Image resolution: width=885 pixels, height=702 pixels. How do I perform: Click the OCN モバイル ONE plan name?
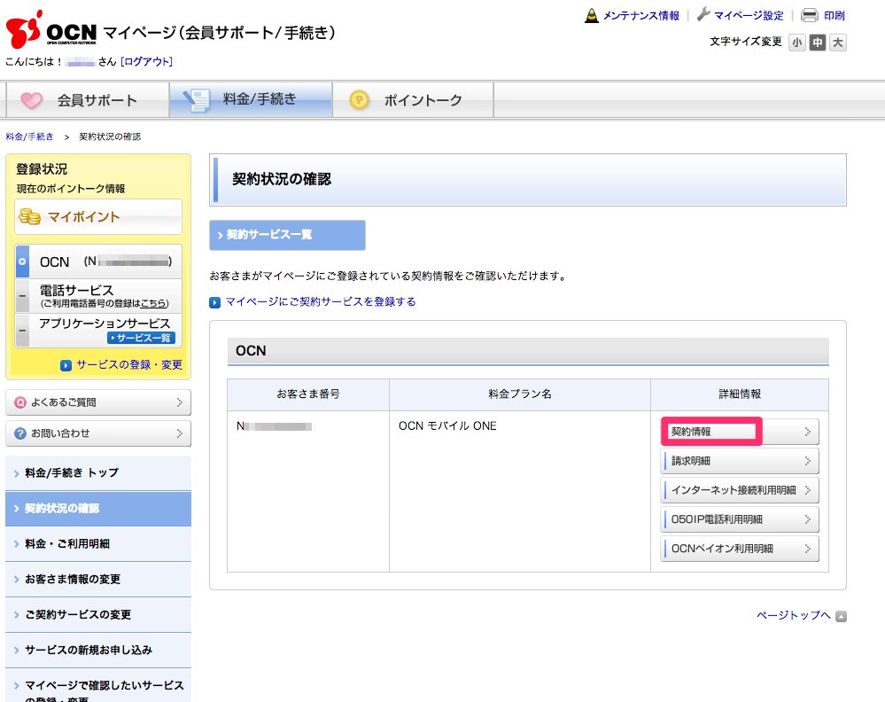(x=447, y=426)
